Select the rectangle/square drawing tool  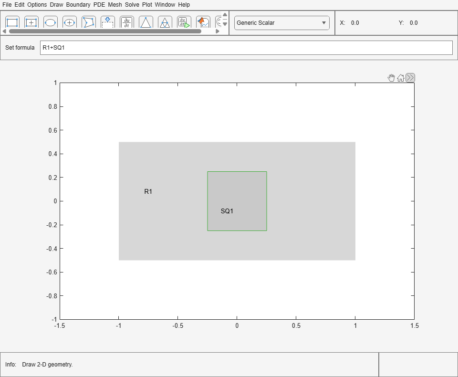(x=12, y=22)
